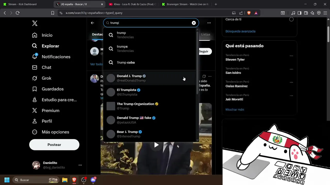Click the 'trump' Tendencias suggestion
Viewport: 330px width, 185px height.
pyautogui.click(x=150, y=35)
